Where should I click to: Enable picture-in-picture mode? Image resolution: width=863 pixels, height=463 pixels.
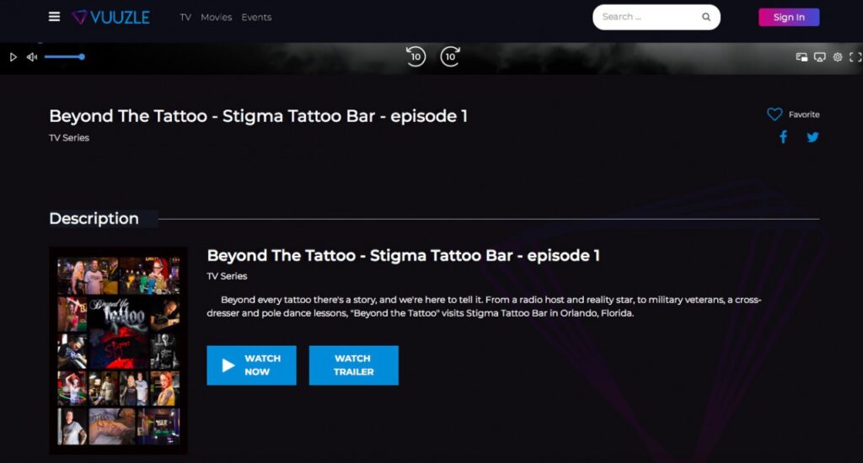(x=801, y=57)
